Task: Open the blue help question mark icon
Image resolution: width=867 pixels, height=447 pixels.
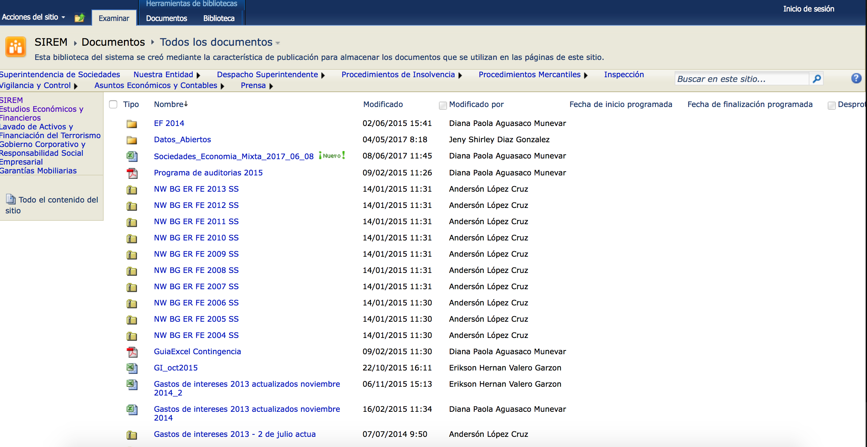Action: [856, 79]
